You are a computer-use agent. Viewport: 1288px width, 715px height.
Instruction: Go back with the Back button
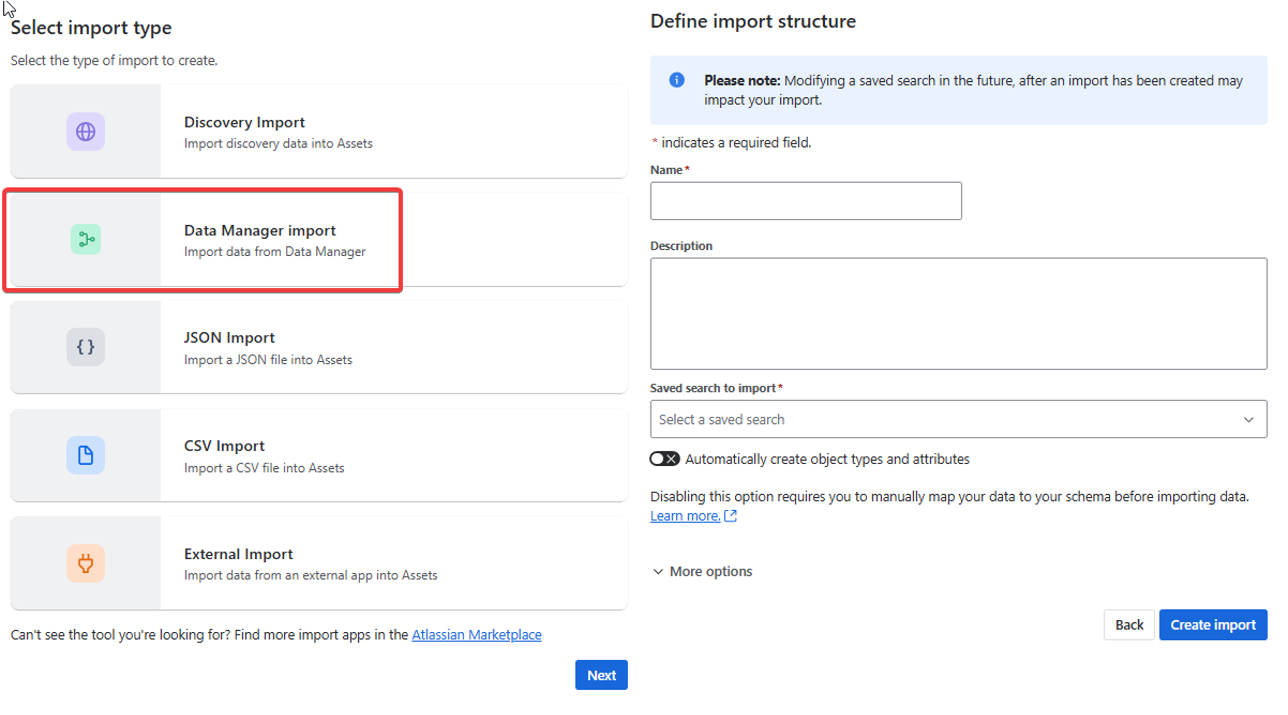(1129, 624)
